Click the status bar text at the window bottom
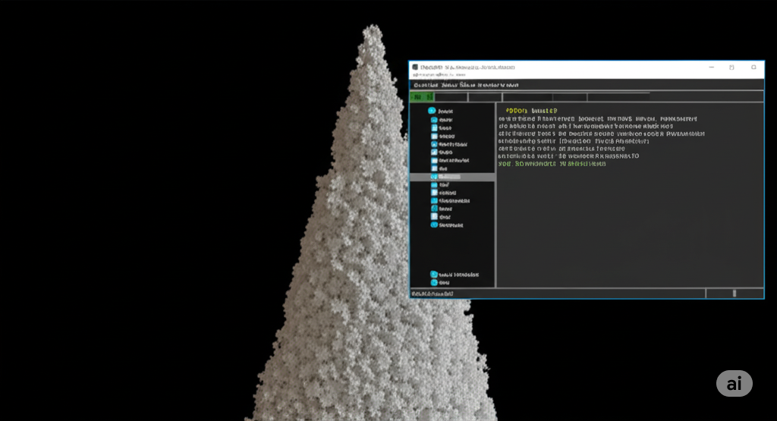Image resolution: width=777 pixels, height=421 pixels. (432, 294)
